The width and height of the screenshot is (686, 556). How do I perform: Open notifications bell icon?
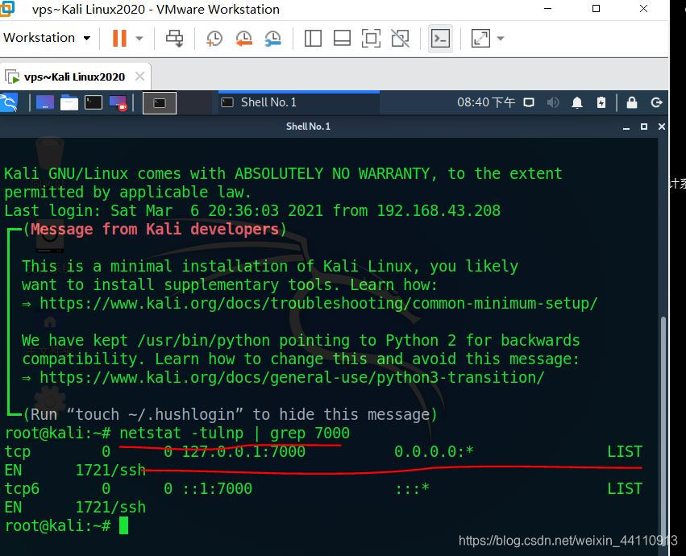click(577, 103)
